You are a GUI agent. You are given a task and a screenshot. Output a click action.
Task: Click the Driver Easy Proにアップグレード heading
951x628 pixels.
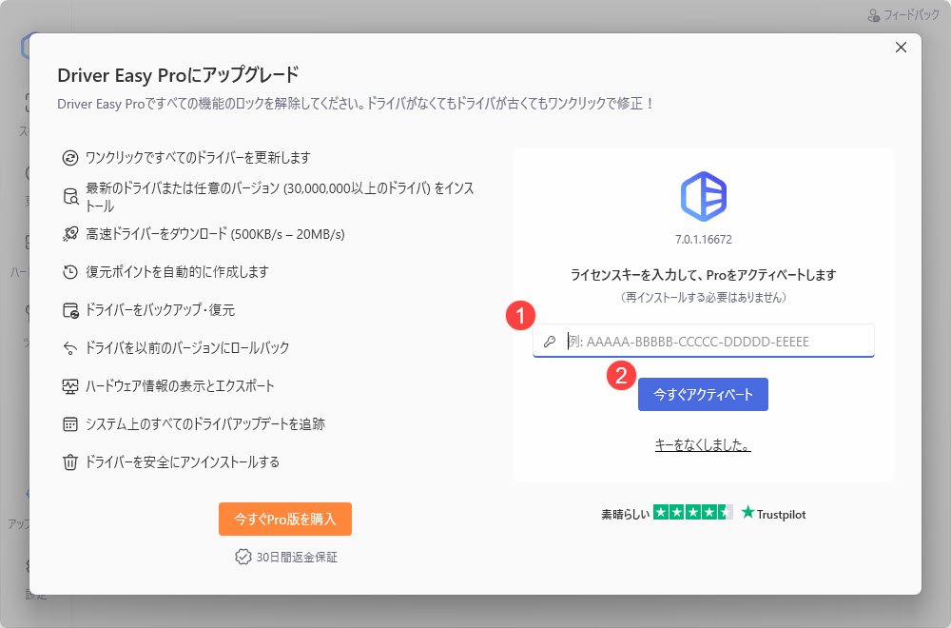[179, 74]
